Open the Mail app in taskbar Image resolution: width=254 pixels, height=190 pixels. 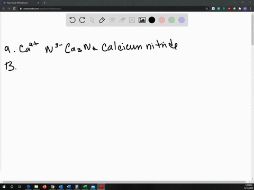(x=93, y=187)
